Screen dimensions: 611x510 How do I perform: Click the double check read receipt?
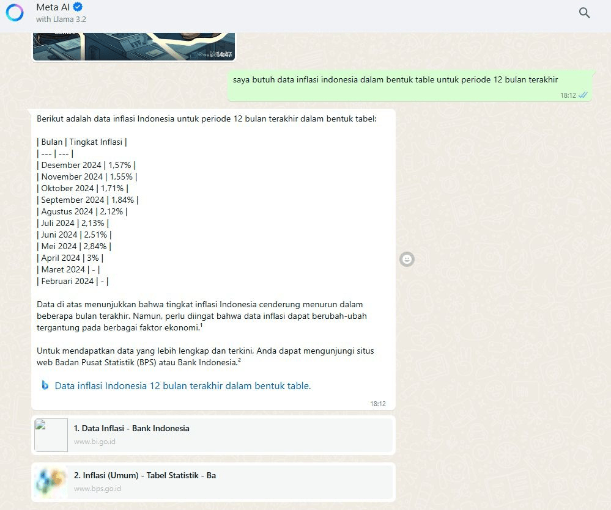(583, 95)
